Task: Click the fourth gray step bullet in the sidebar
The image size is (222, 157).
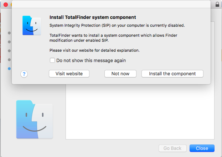Action: (9, 60)
